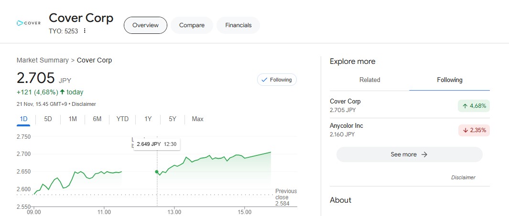Screen dimensions: 509x216
Task: Click the arrow icon in See more
Action: pos(424,154)
